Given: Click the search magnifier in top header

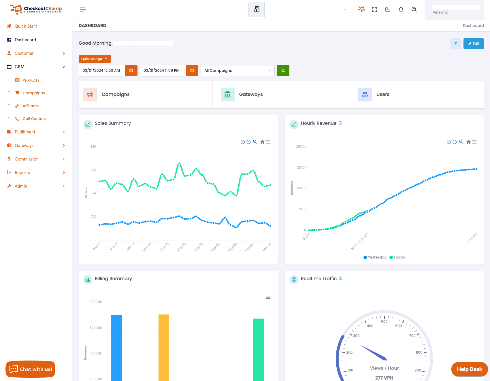Looking at the screenshot, I should [x=414, y=10].
